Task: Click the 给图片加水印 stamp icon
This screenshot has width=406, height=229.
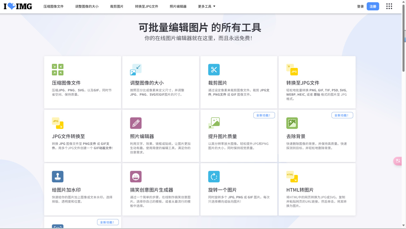Action: 58,177
